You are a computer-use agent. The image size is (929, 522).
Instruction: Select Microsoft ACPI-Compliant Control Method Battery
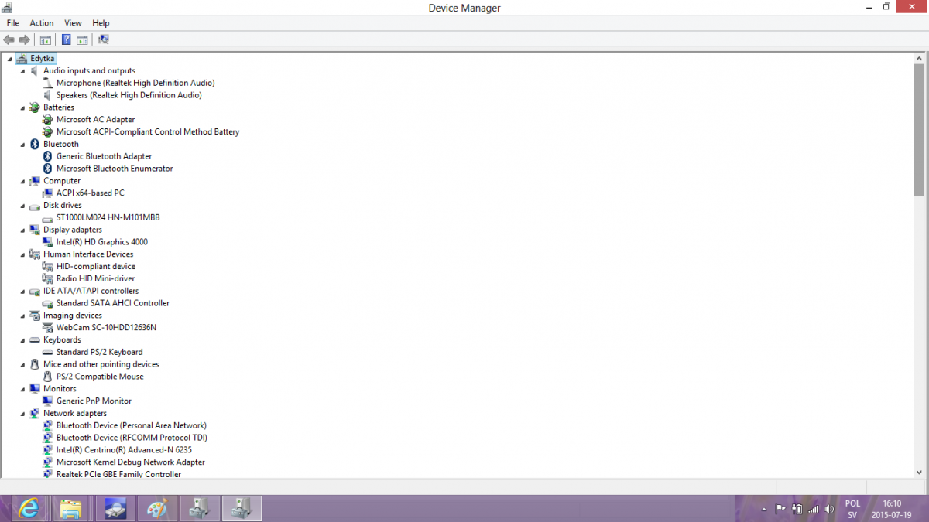point(148,132)
